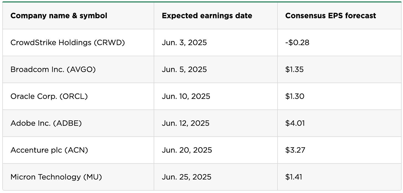Select the Oracle Corp. (ORCL) row name

tap(49, 96)
